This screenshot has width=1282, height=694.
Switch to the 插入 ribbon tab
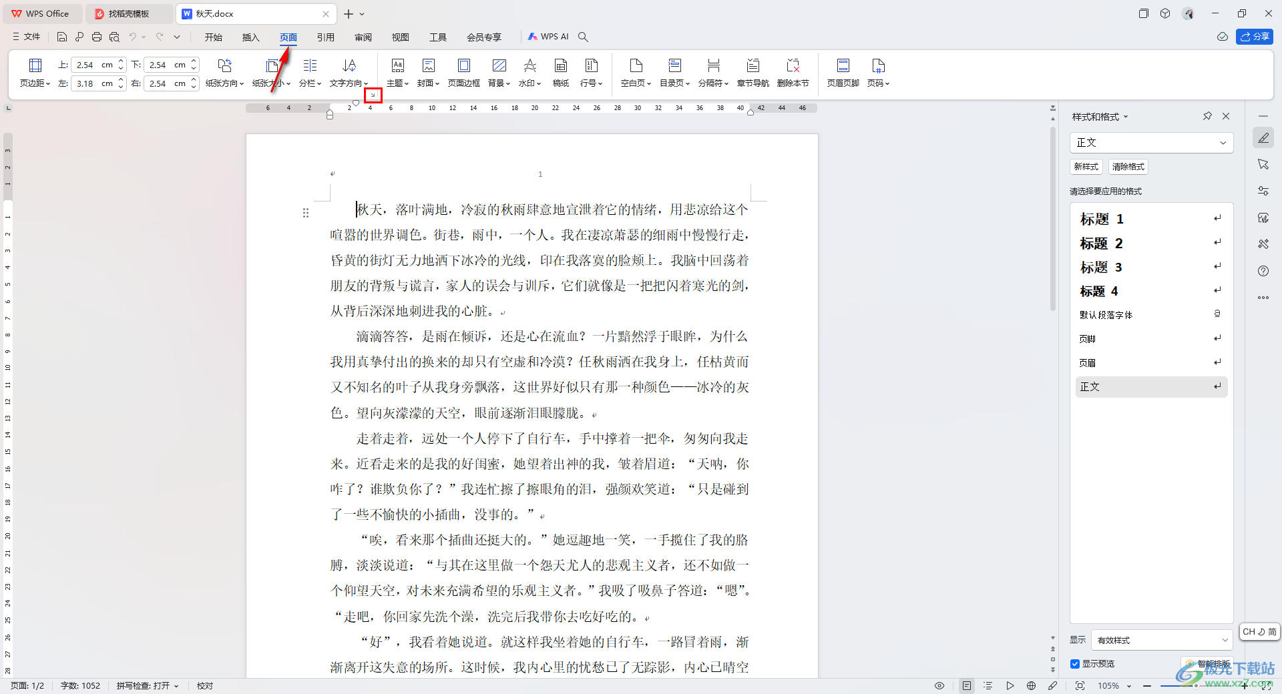click(251, 37)
